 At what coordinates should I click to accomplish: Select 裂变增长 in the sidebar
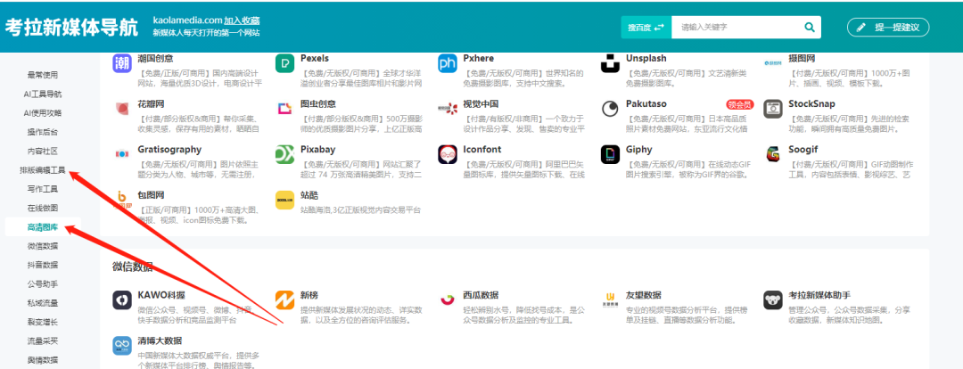click(43, 322)
